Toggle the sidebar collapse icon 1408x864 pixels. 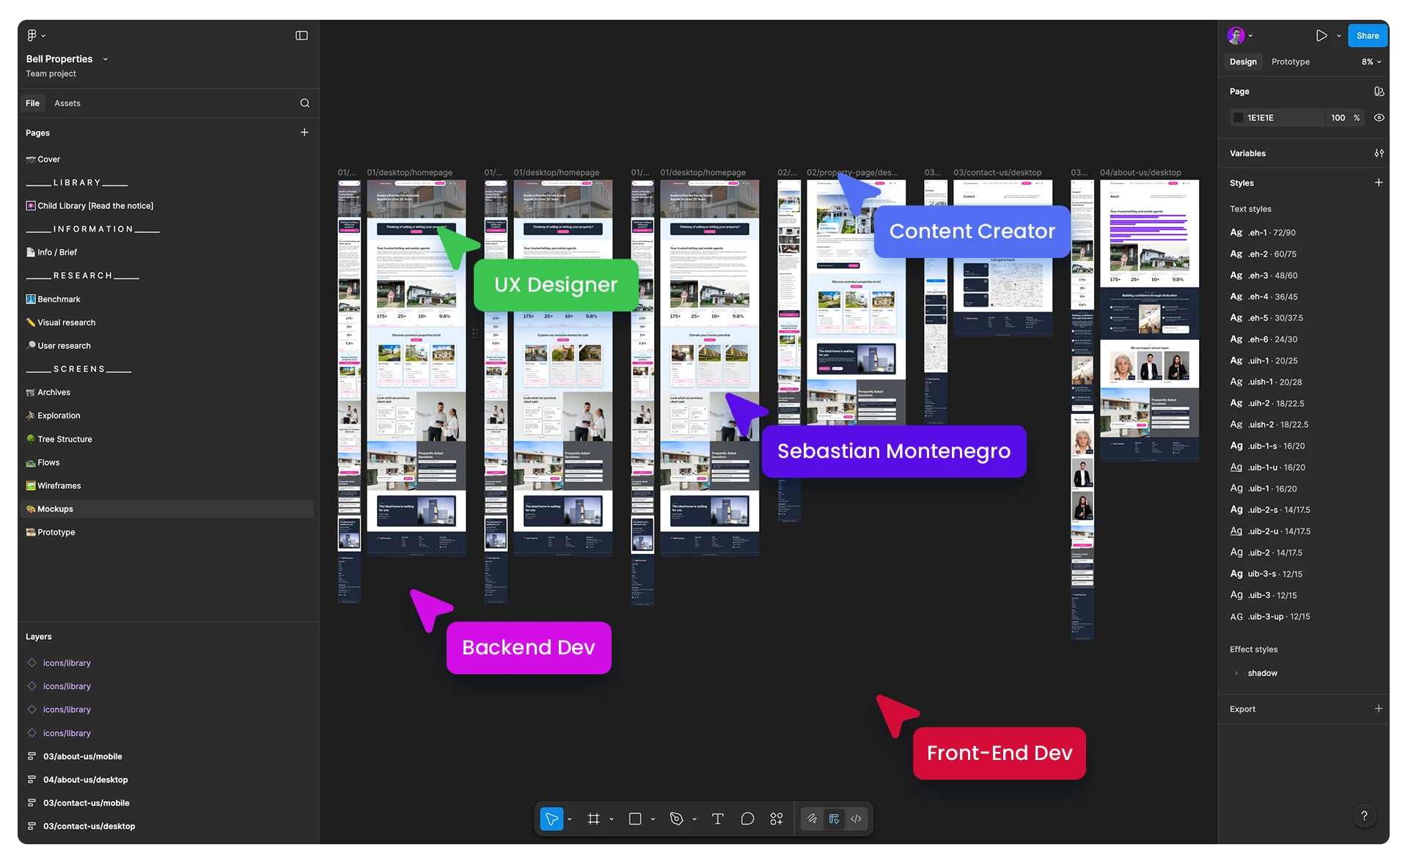301,35
